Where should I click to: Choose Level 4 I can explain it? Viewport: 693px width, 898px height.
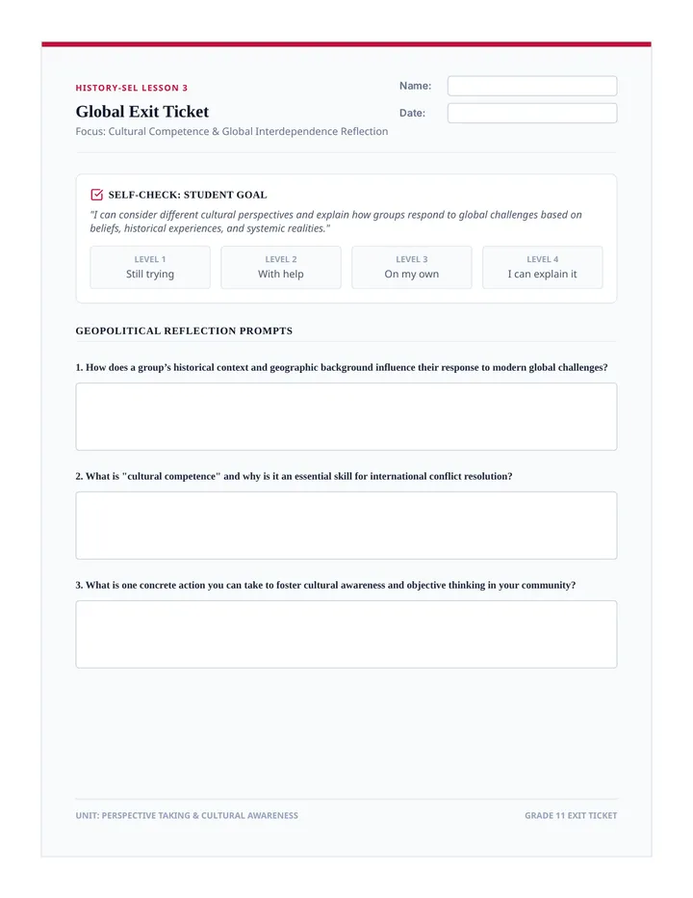coord(543,268)
